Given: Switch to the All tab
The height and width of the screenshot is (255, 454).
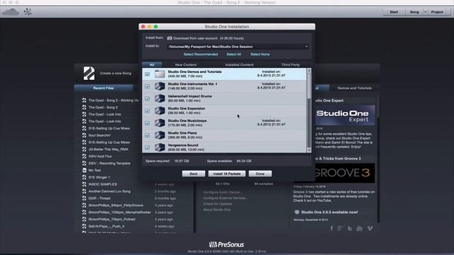Looking at the screenshot, I should point(152,64).
